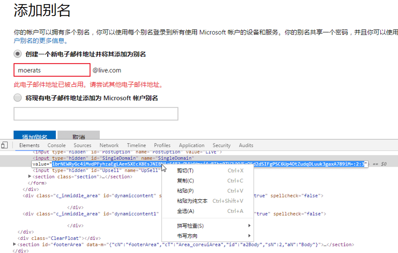Screen dimensions: 398x253
Task: Click the blue 添加别名 button
Action: coord(35,135)
